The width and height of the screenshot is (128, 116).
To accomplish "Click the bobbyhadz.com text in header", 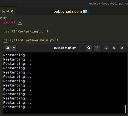I will tap(68, 12).
